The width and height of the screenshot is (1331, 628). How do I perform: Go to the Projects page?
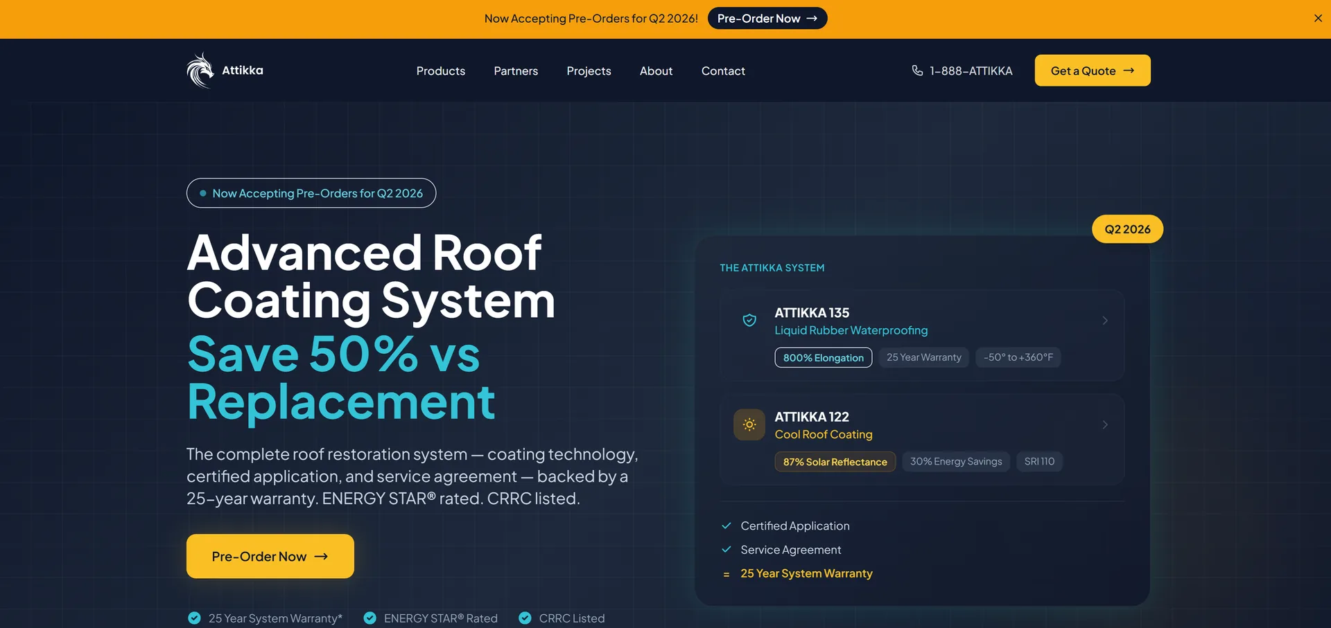coord(589,71)
